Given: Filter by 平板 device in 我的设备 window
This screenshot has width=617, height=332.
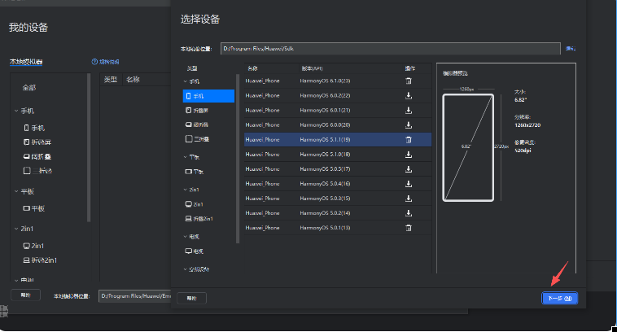Looking at the screenshot, I should pyautogui.click(x=34, y=208).
